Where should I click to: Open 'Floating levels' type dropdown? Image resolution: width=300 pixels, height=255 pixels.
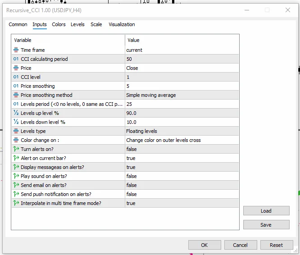click(x=182, y=131)
